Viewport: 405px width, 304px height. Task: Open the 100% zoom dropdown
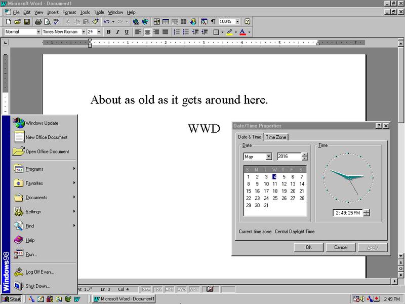coord(237,21)
